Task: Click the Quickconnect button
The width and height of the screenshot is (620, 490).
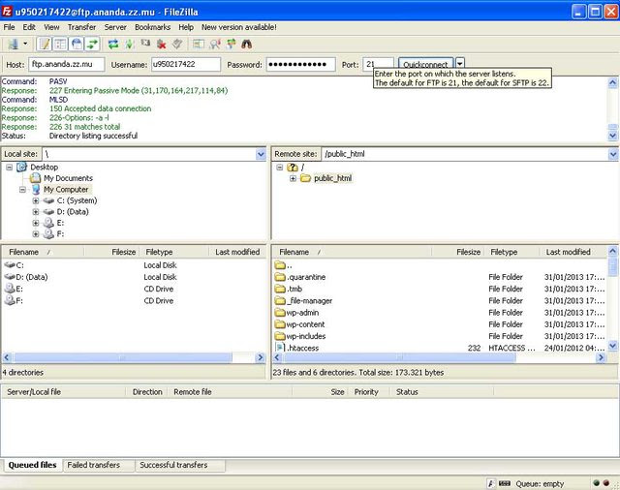Action: (x=425, y=63)
